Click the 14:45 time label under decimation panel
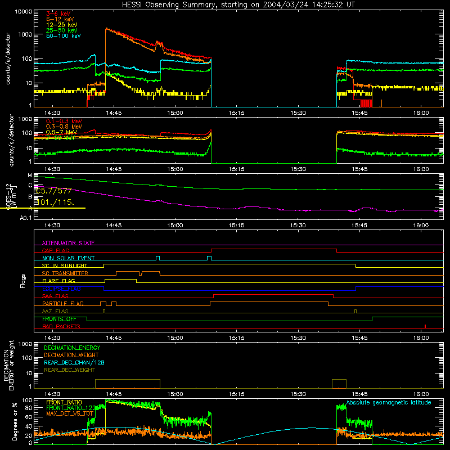The width and height of the screenshot is (450, 450). tap(114, 394)
